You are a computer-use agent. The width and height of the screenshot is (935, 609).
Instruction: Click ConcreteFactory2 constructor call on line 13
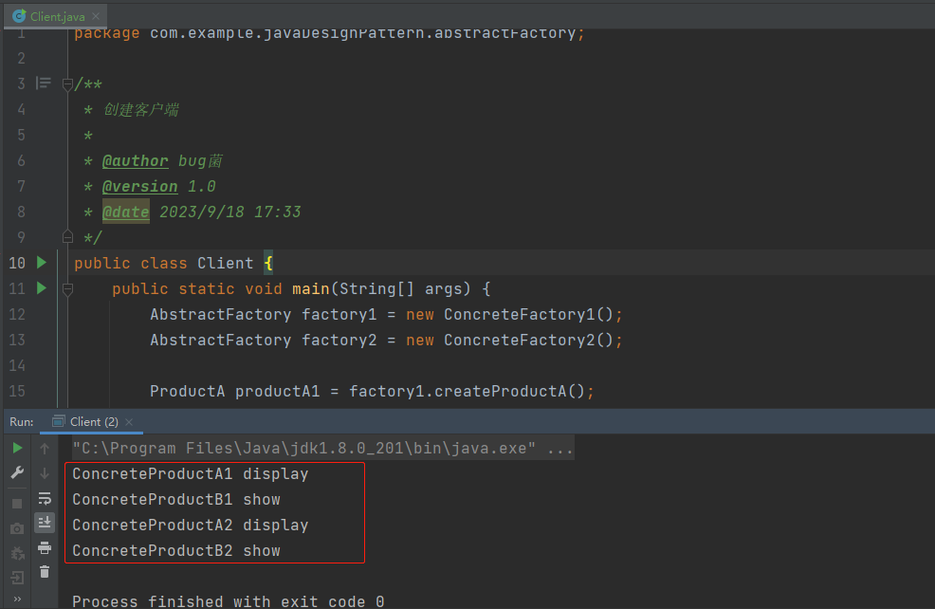point(528,340)
